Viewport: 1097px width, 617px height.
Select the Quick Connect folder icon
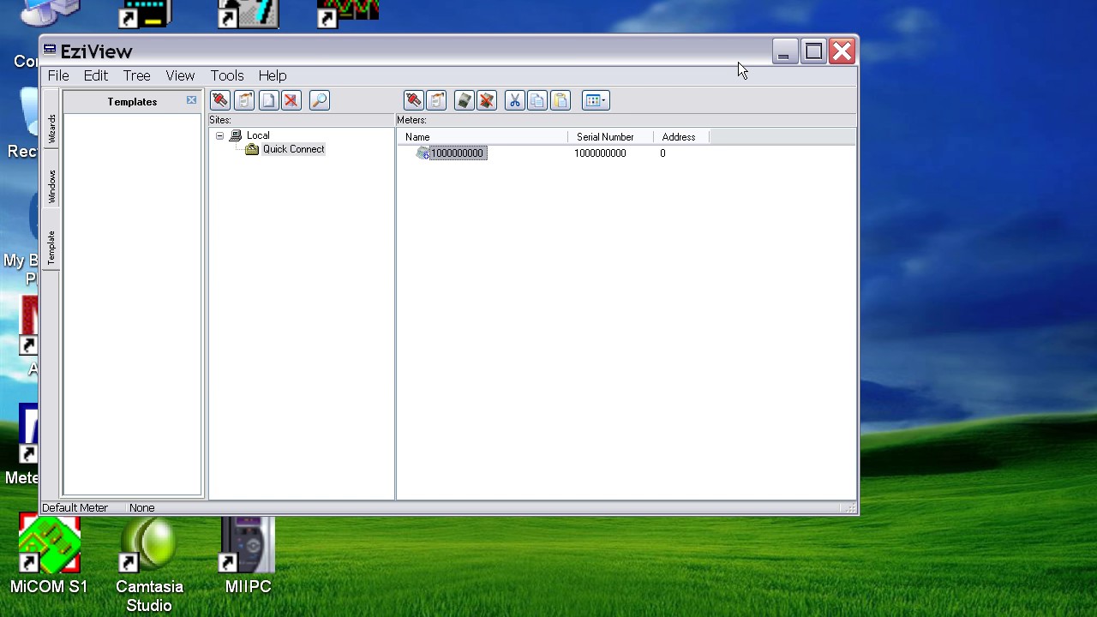tap(252, 149)
